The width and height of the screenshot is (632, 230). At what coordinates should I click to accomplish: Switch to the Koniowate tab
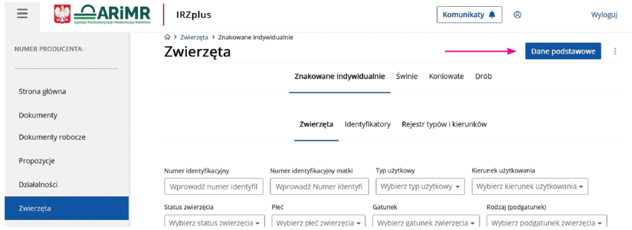tap(446, 76)
